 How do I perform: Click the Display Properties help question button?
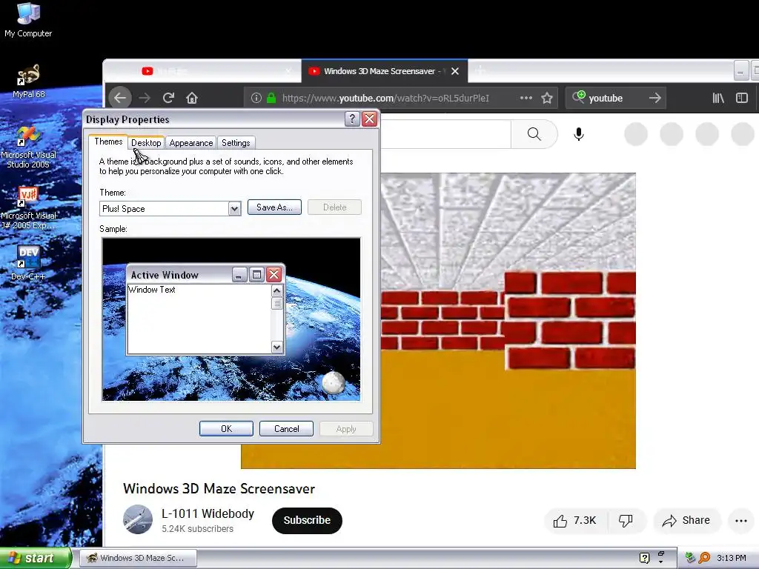[x=352, y=119]
